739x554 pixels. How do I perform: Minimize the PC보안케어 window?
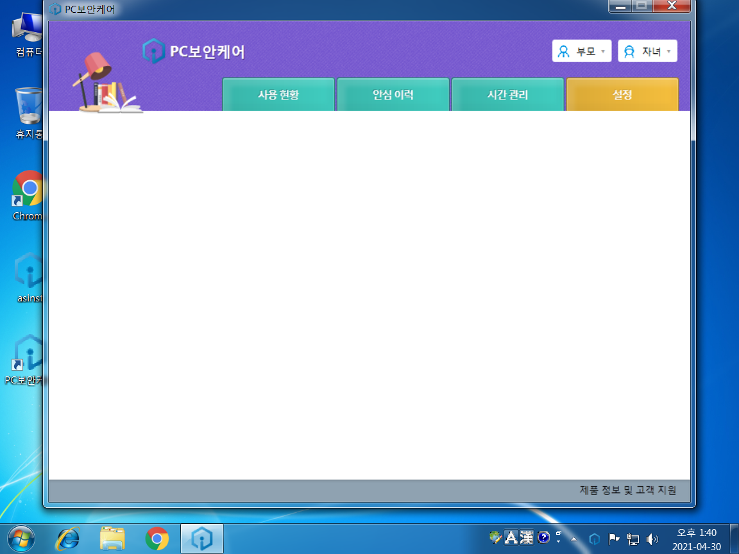(620, 6)
